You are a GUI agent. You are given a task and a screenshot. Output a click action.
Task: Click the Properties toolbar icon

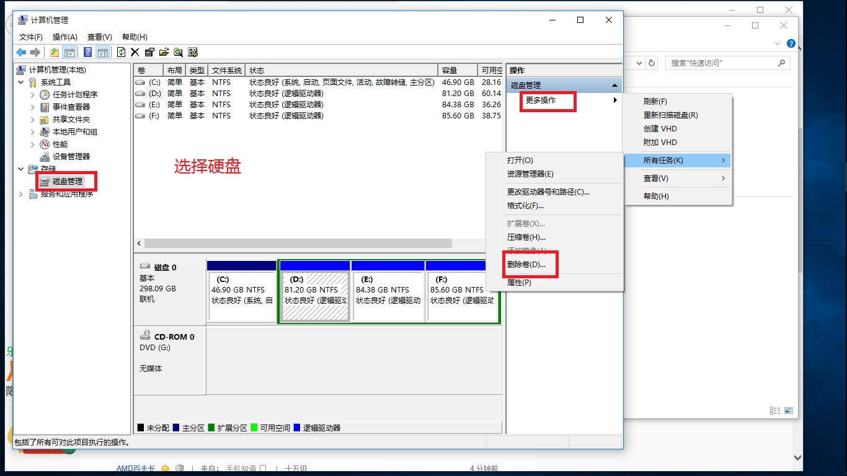click(149, 53)
